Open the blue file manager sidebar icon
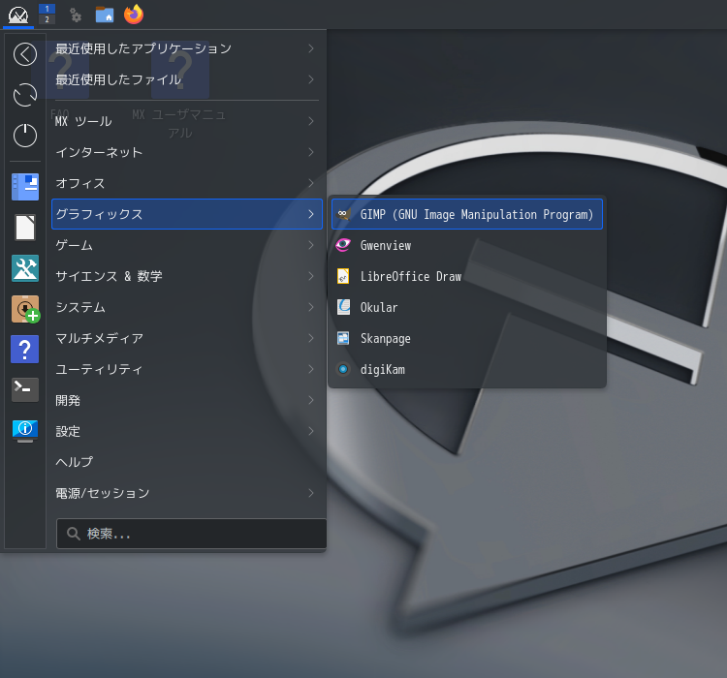 25,187
